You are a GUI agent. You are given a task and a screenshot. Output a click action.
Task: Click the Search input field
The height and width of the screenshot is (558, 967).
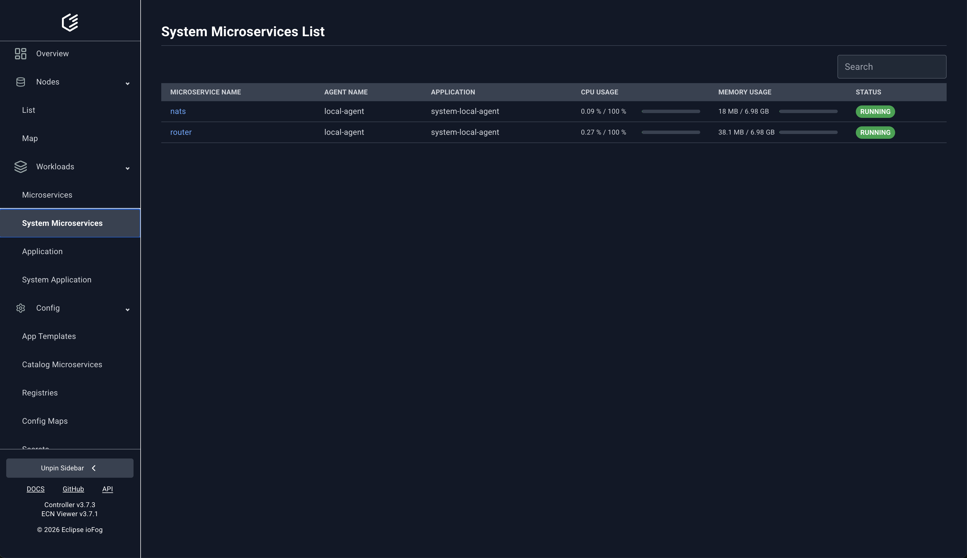[891, 66]
